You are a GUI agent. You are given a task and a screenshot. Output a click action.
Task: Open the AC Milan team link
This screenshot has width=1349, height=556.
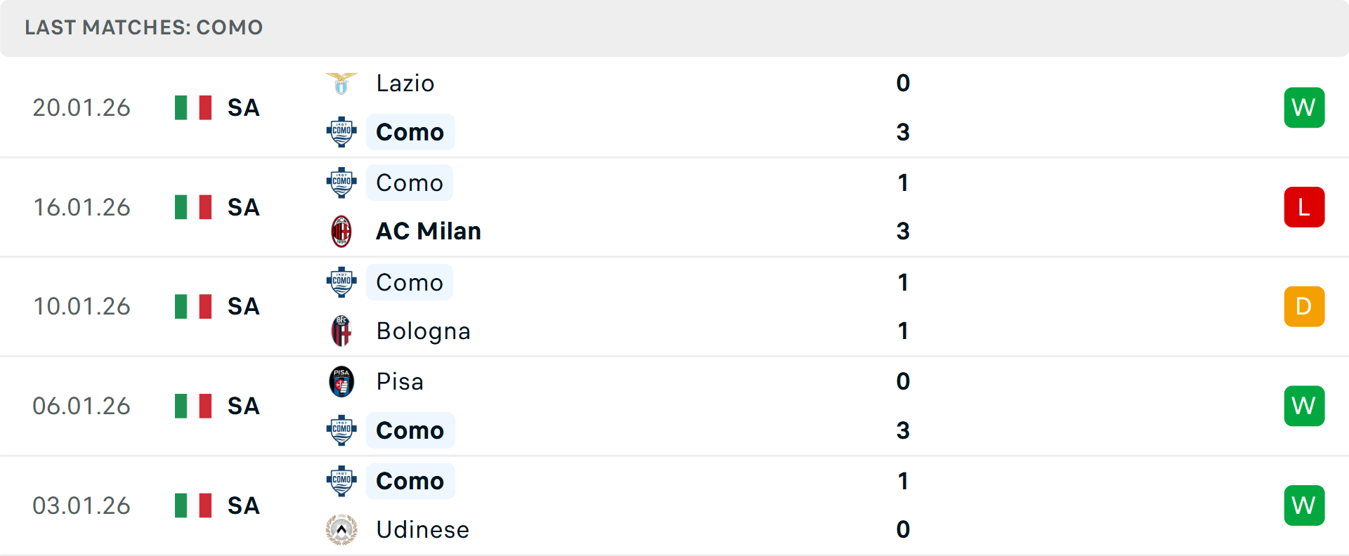(429, 231)
